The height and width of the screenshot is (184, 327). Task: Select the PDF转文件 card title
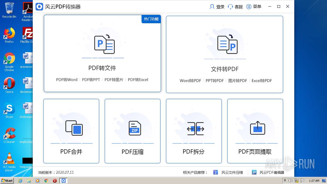tap(102, 68)
